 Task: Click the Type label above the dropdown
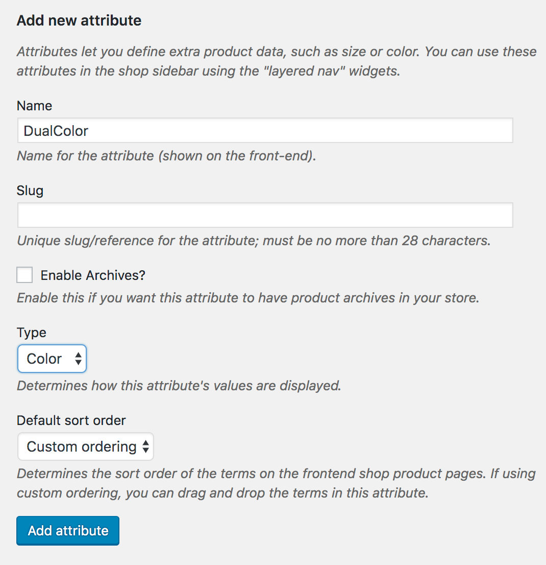(32, 333)
